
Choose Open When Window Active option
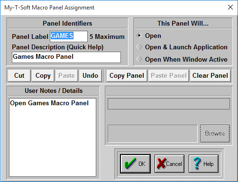coord(182,59)
